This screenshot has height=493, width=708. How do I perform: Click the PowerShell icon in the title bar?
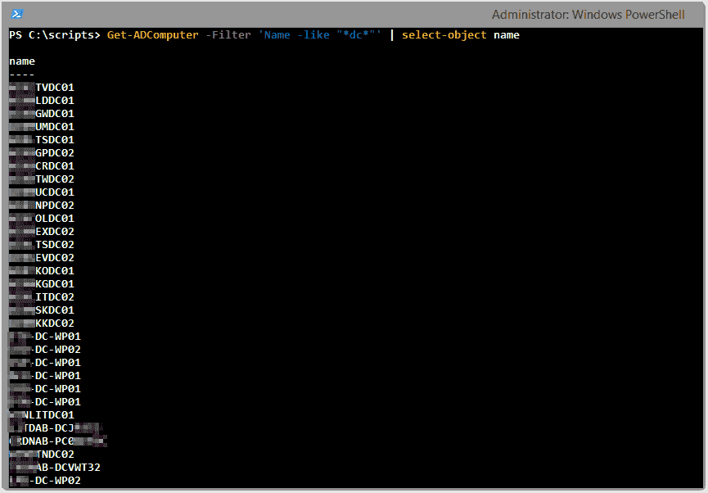[16, 13]
